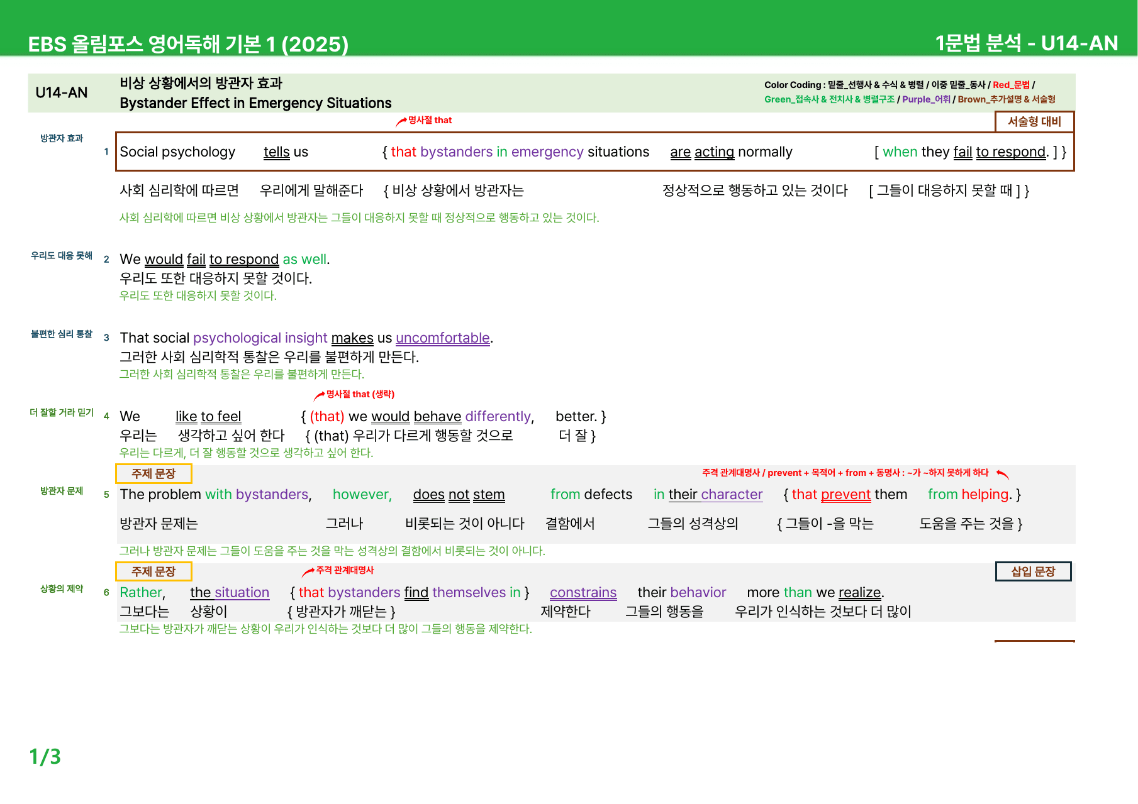Click the Korean chunk '우리가 인식하는 것보다 더 많이'
The height and width of the screenshot is (804, 1138).
(x=823, y=612)
